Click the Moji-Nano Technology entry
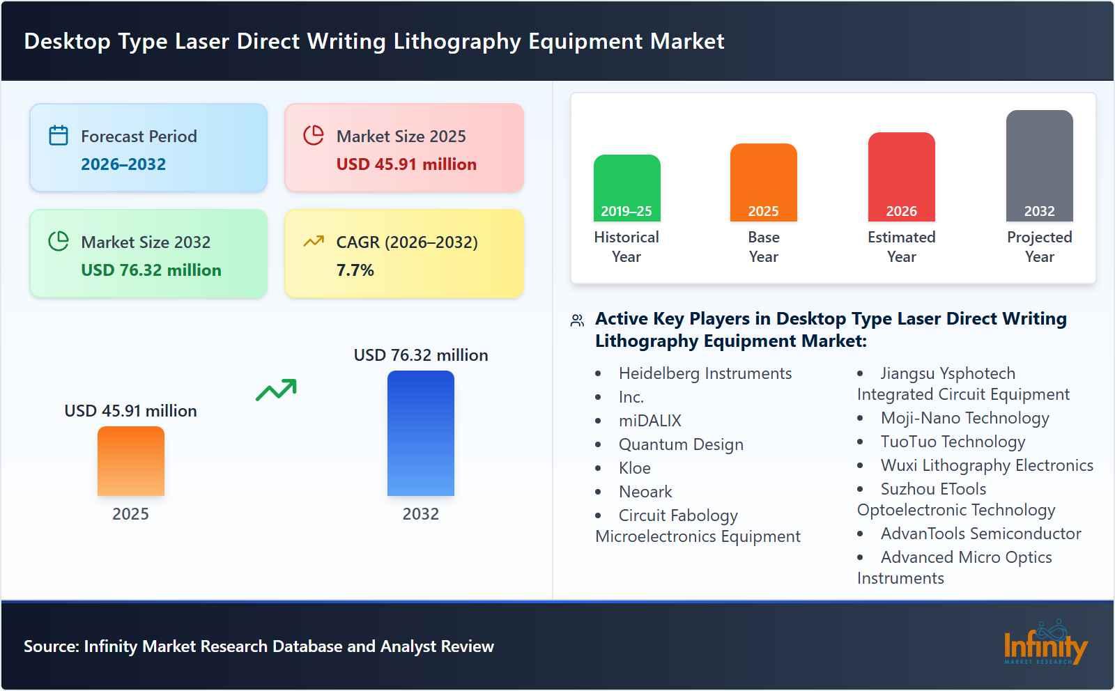Image resolution: width=1115 pixels, height=691 pixels. (963, 418)
